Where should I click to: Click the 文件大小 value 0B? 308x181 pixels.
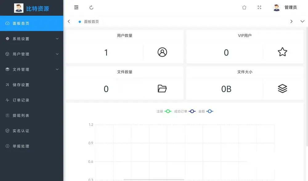[x=226, y=89]
